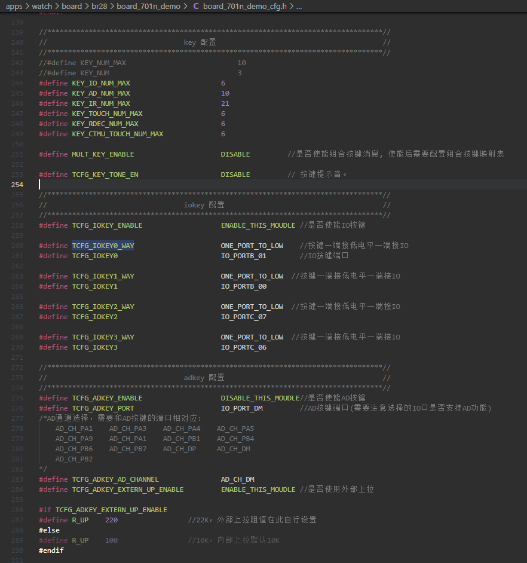Image resolution: width=527 pixels, height=563 pixels.
Task: Open the 'watch' breadcrumb folder
Action: (x=42, y=6)
